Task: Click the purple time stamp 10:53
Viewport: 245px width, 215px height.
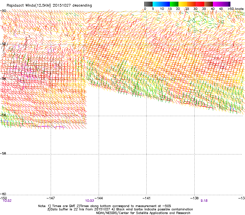Action: (x=89, y=201)
